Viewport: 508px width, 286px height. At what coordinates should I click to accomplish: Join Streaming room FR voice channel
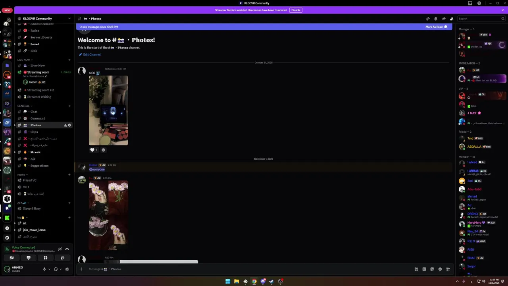44,90
